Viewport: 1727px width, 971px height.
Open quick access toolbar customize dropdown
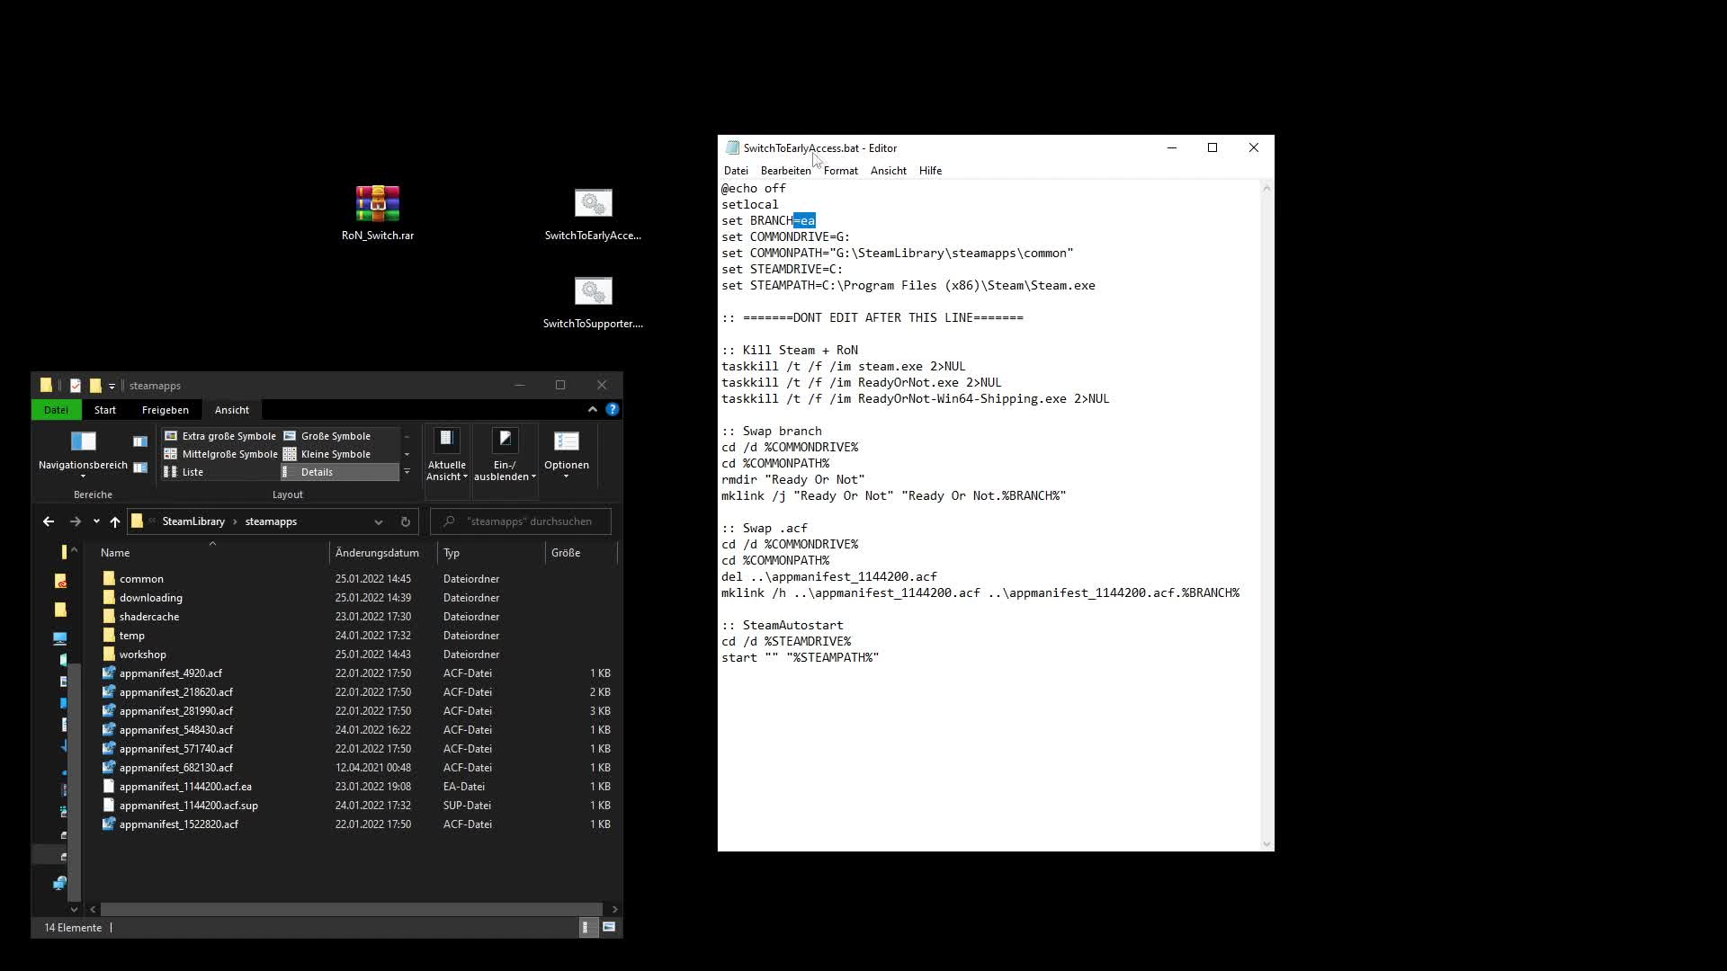112,386
